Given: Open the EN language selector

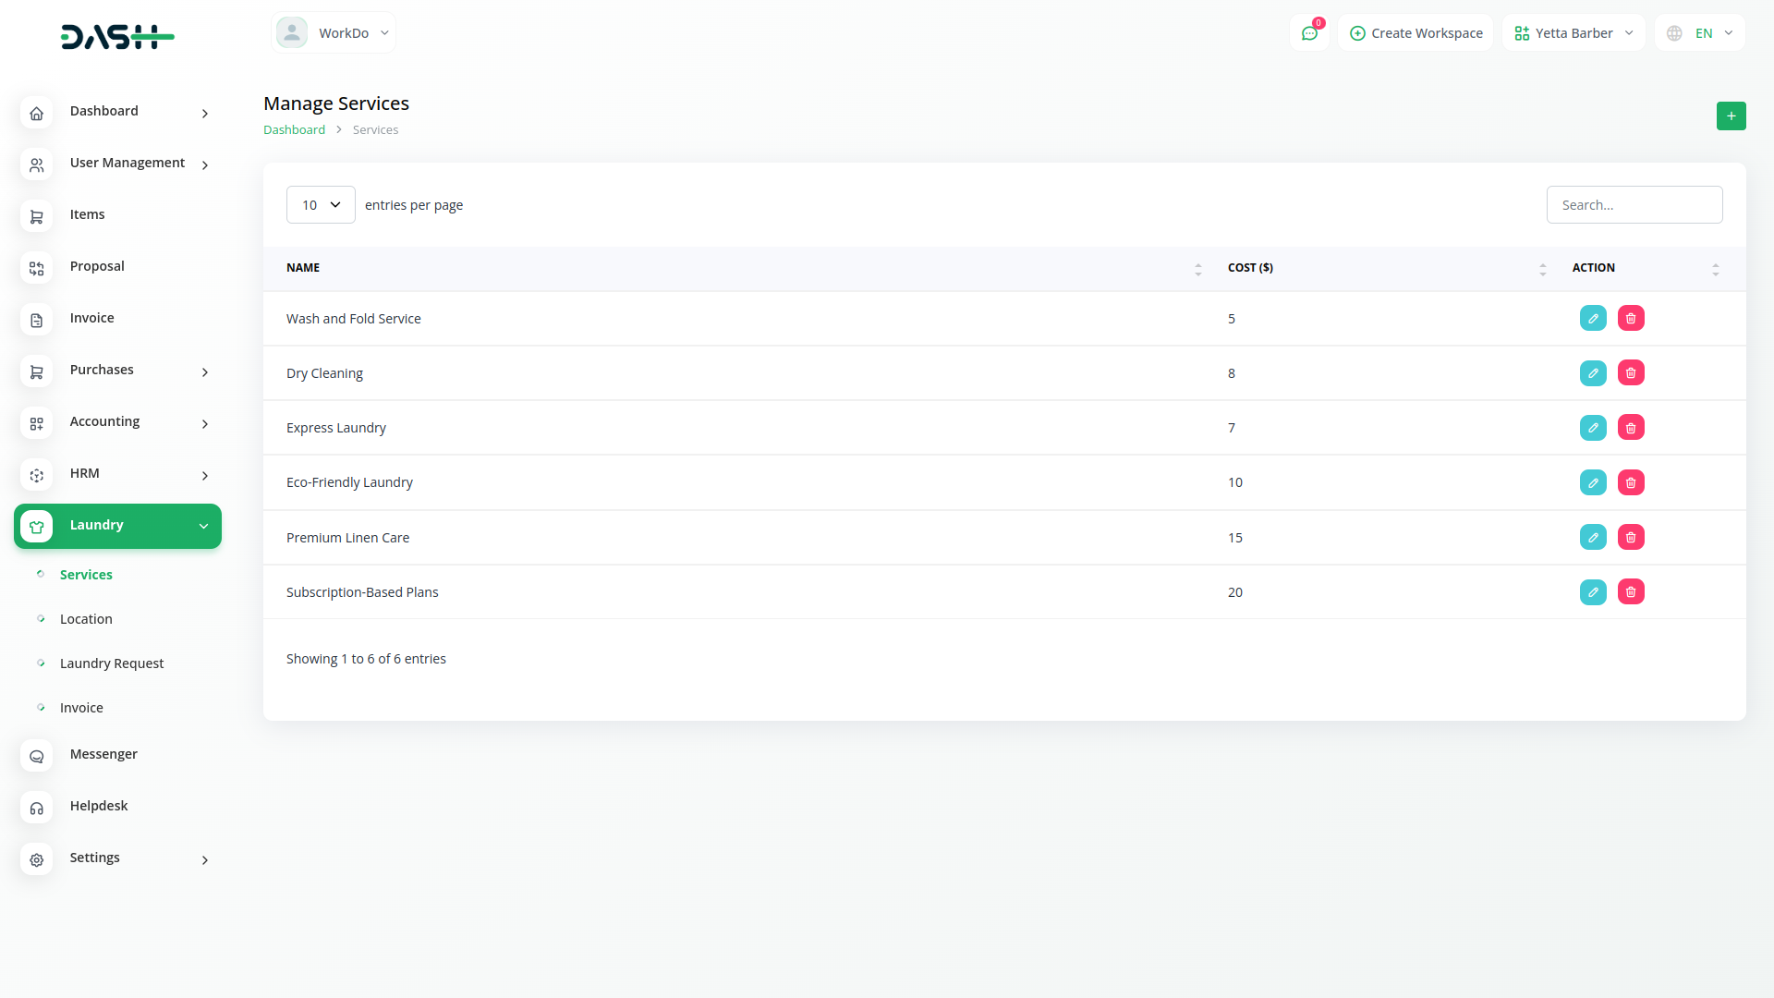Looking at the screenshot, I should coord(1700,33).
